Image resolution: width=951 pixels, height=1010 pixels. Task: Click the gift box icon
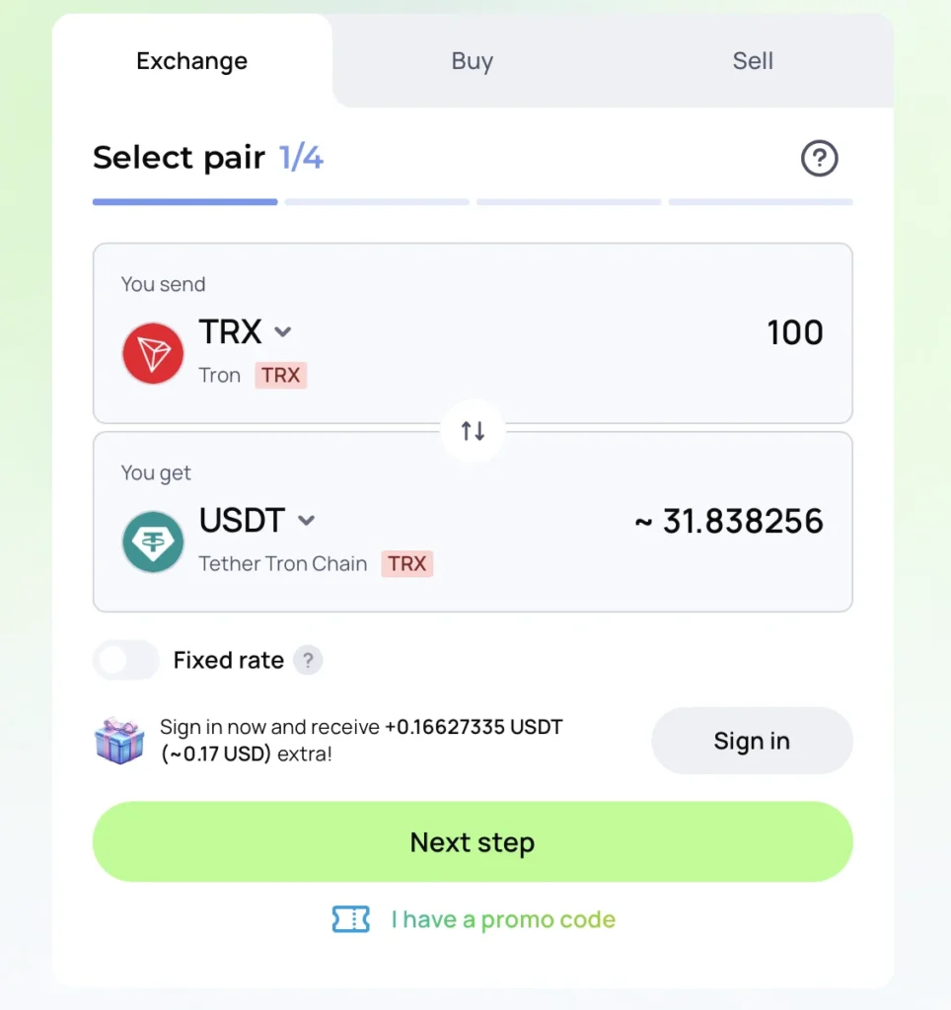(x=119, y=741)
